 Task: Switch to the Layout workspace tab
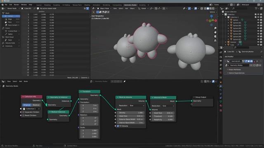tap(39, 5)
